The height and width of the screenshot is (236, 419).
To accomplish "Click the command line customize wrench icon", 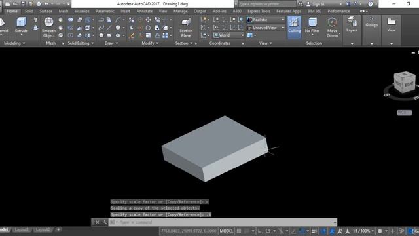I will coord(105,222).
